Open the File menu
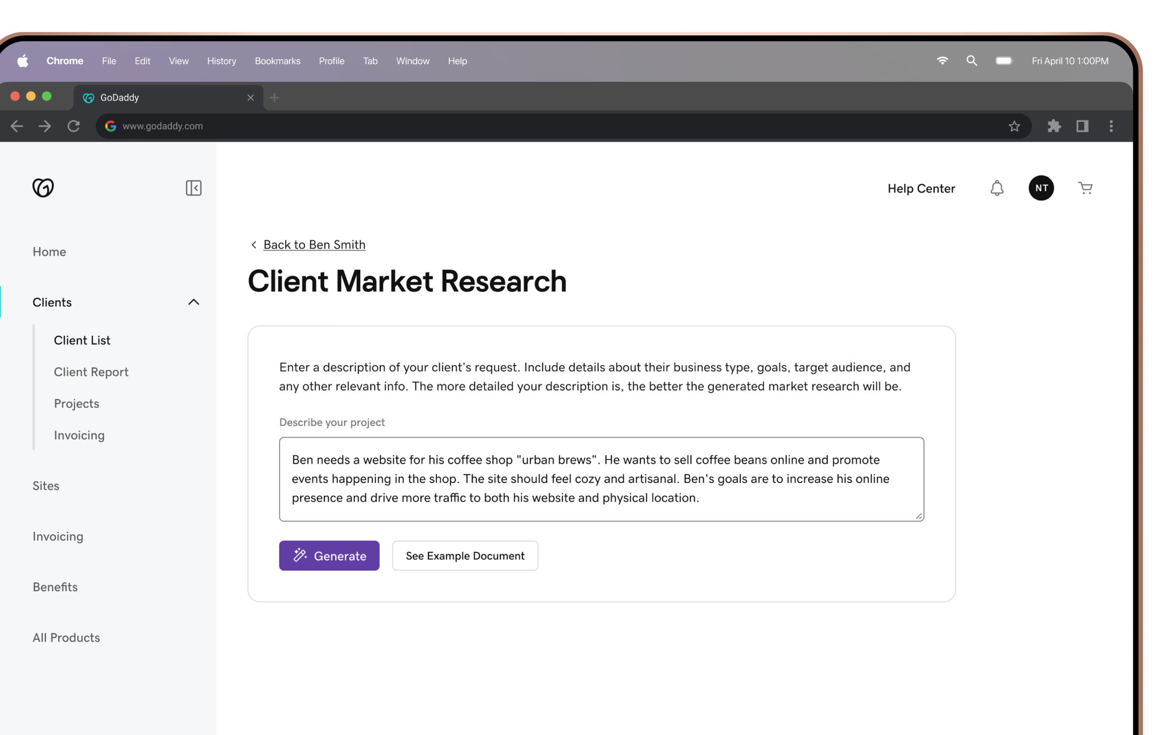 pos(109,61)
